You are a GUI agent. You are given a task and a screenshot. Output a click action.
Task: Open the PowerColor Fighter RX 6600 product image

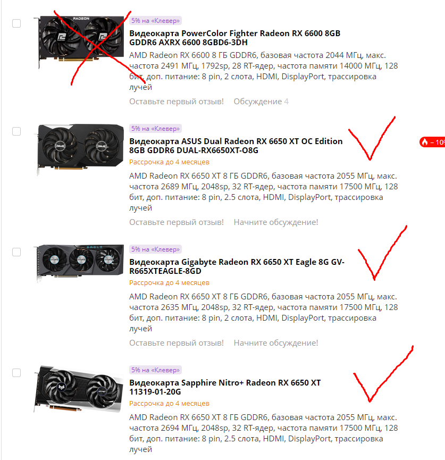click(x=79, y=41)
